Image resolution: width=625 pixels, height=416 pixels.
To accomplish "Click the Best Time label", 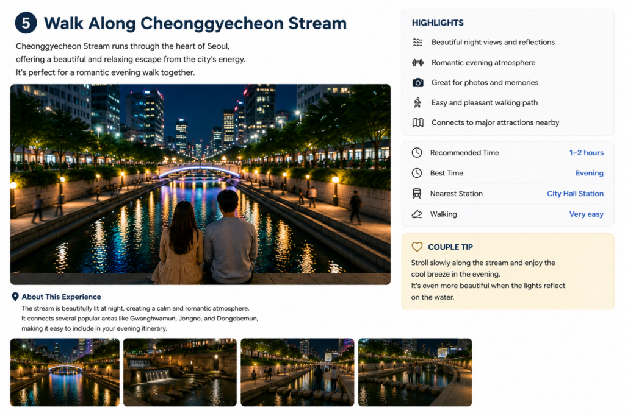I will pyautogui.click(x=446, y=173).
